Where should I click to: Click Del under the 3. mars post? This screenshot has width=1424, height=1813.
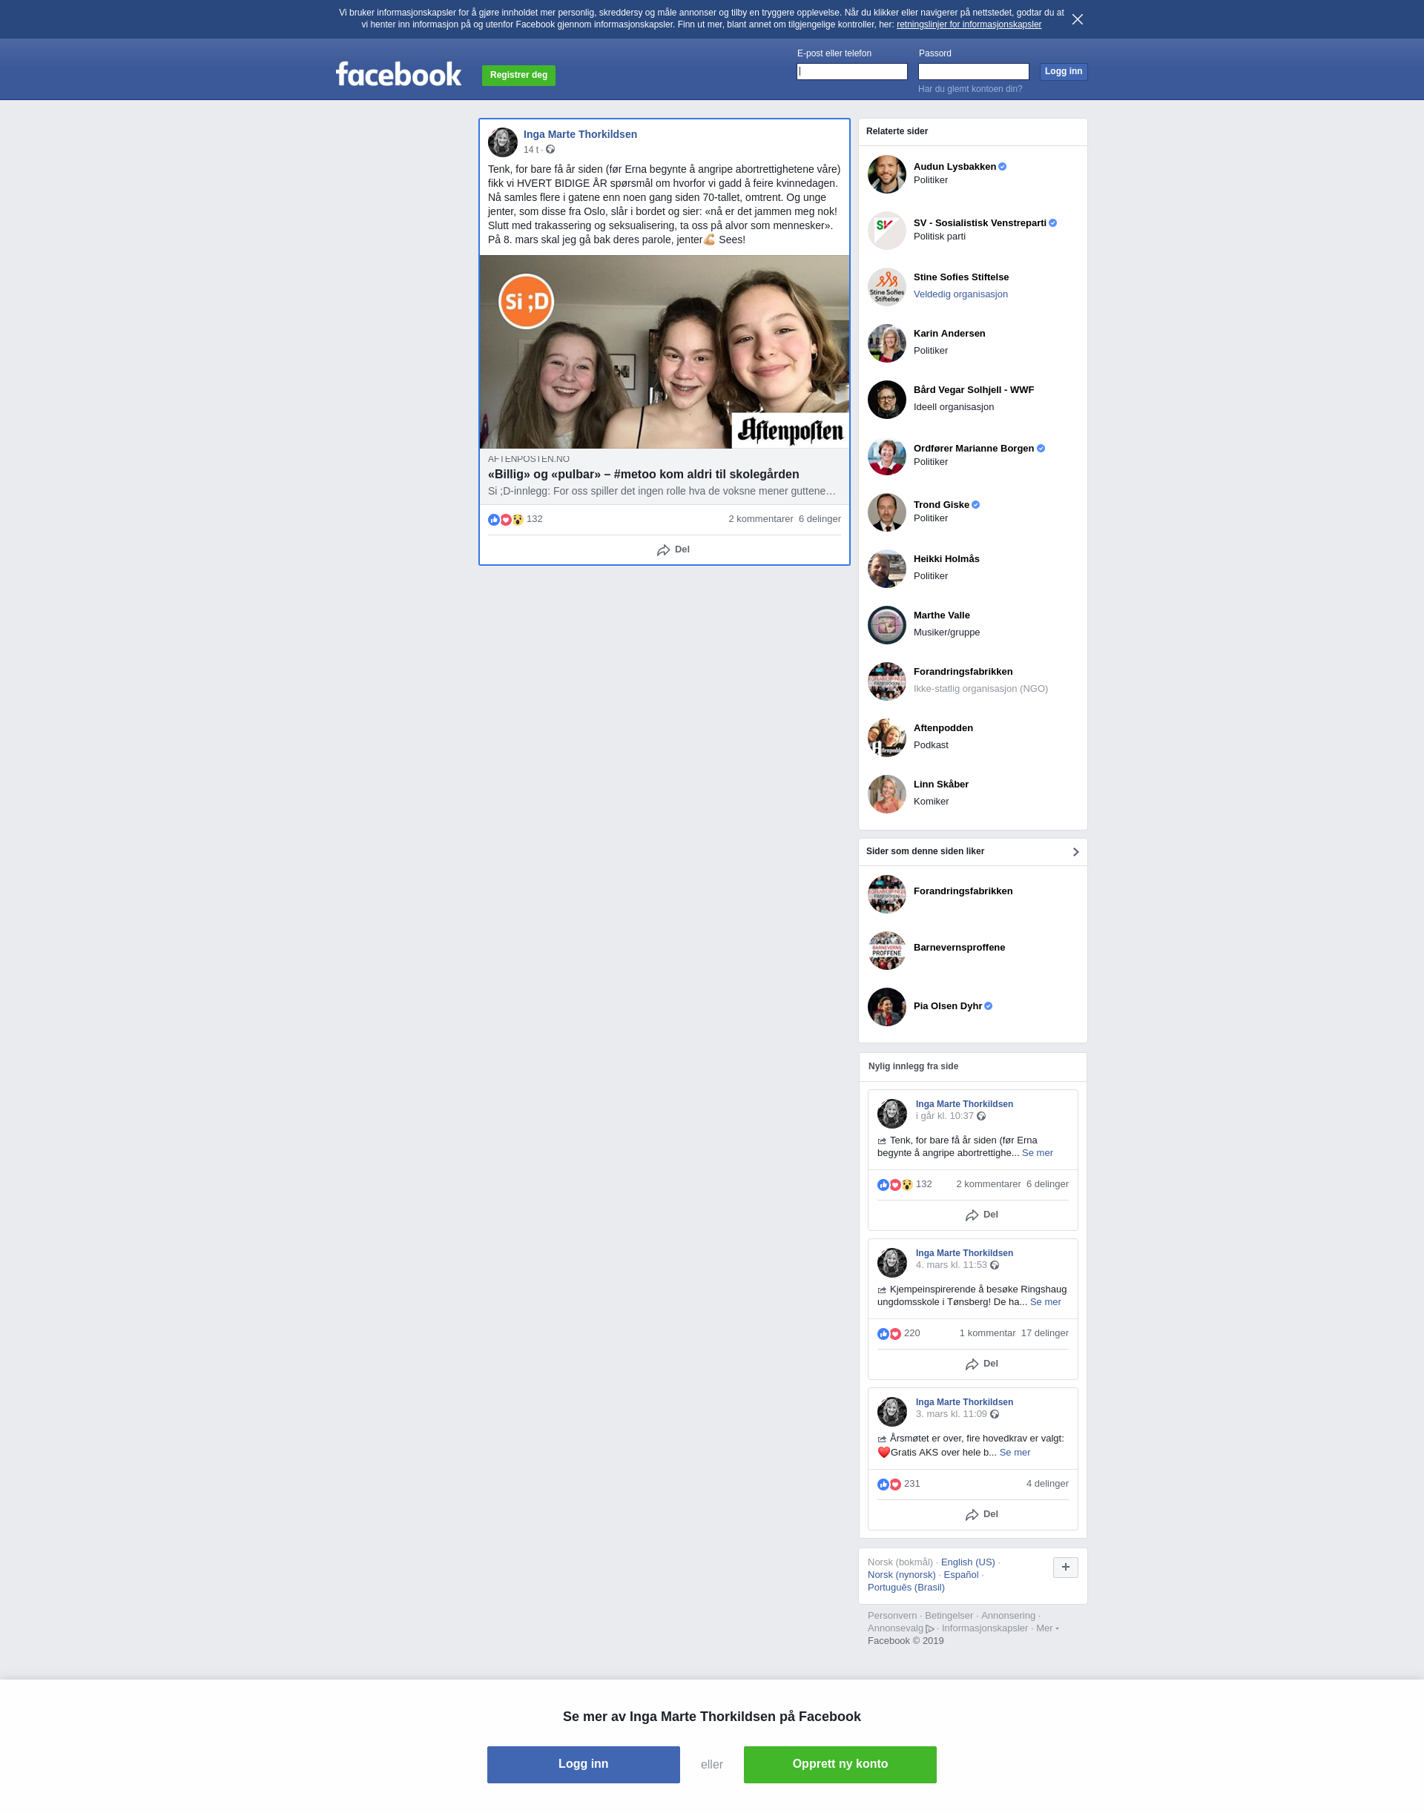pyautogui.click(x=981, y=1515)
